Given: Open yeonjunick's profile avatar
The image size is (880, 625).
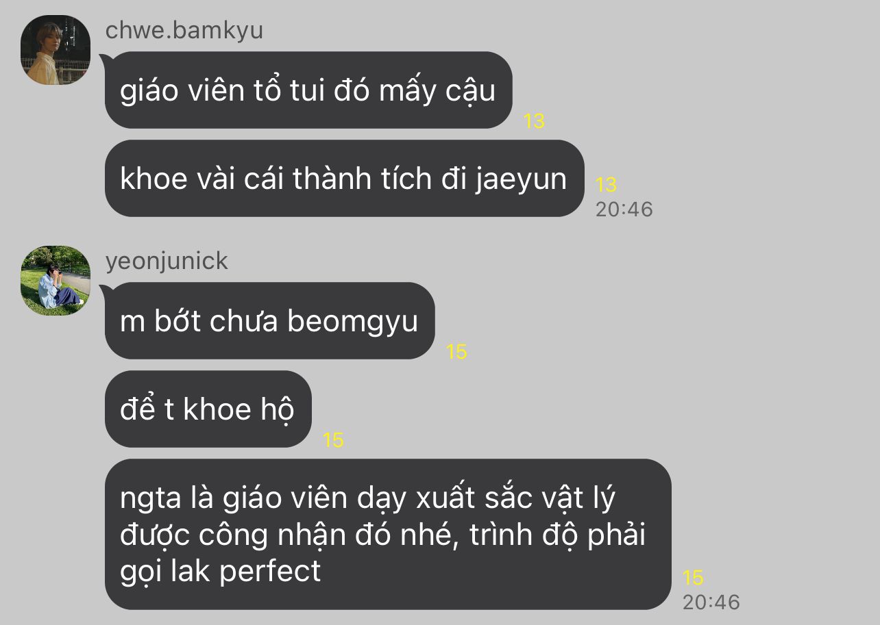Looking at the screenshot, I should 56,280.
